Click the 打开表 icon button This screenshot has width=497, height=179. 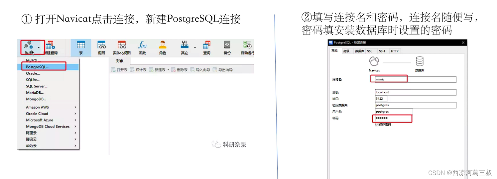pyautogui.click(x=113, y=70)
